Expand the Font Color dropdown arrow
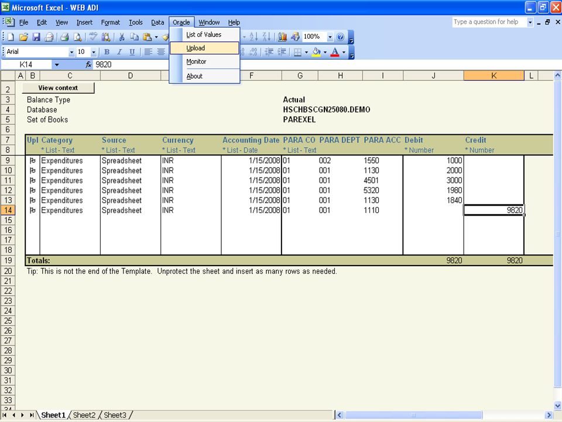Screen dimensions: 562x422 [344, 52]
